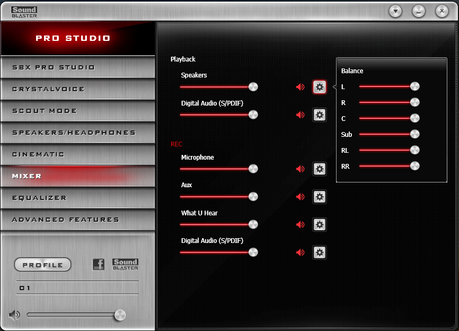This screenshot has height=331, width=459.
Task: Click the RL balance slider handle
Action: 415,150
